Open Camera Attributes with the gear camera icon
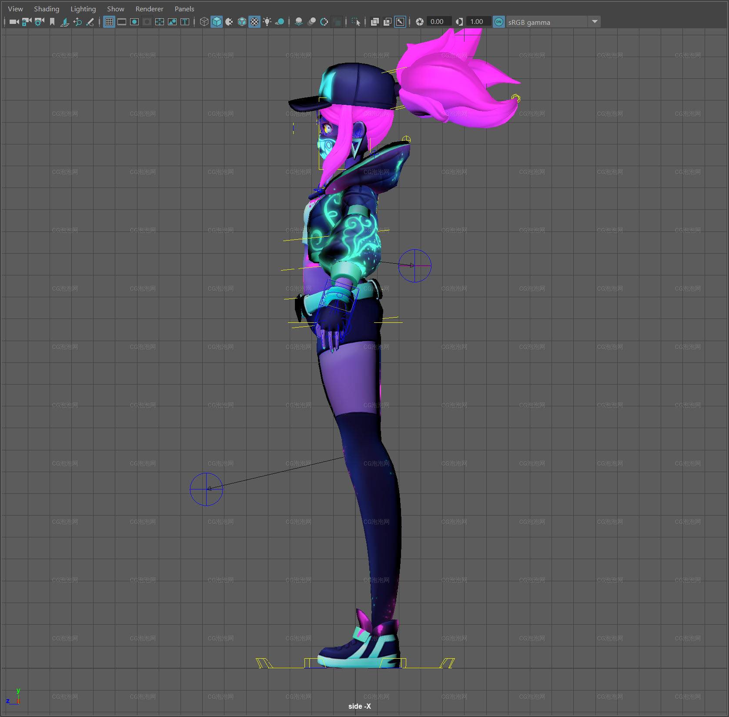The image size is (729, 717). tap(39, 22)
